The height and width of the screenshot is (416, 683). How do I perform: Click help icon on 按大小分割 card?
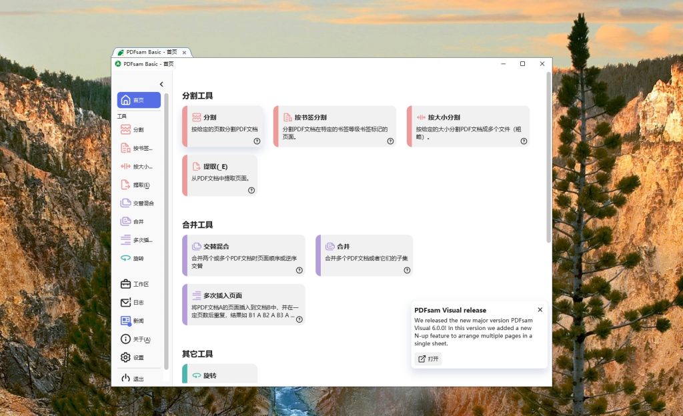[524, 141]
